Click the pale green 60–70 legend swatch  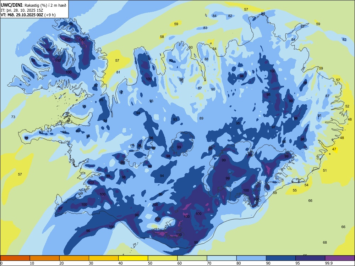[x=192, y=258]
